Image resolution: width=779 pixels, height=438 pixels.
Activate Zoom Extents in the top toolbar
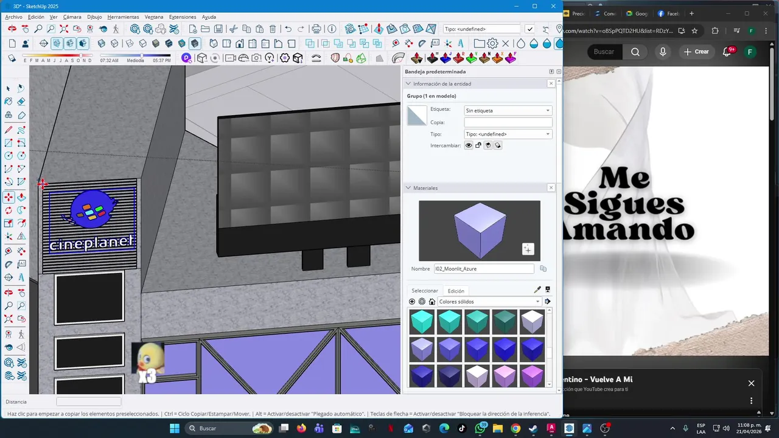coord(64,29)
